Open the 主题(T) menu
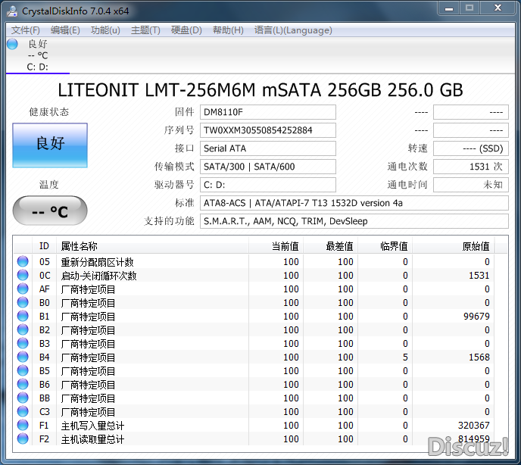This screenshot has height=465, width=521. coord(145,30)
